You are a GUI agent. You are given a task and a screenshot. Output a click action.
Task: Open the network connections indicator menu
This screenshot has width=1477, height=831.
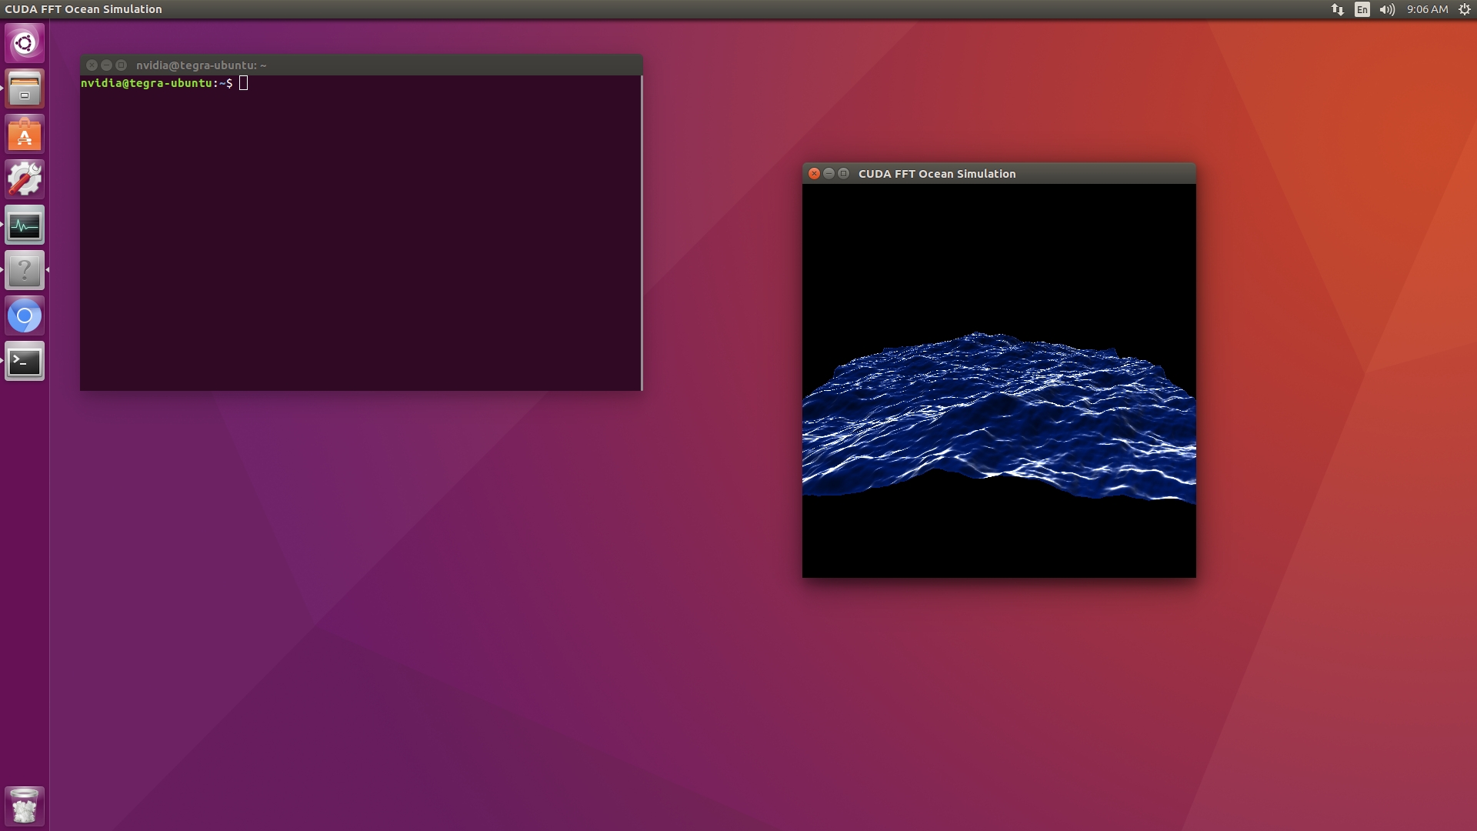point(1338,9)
